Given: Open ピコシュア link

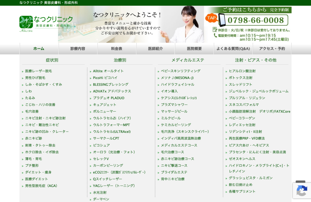Looking at the screenshot, I should [101, 145].
